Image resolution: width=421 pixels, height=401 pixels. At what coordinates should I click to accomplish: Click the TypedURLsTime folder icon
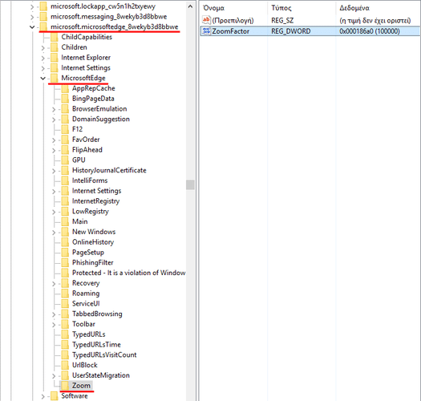65,345
